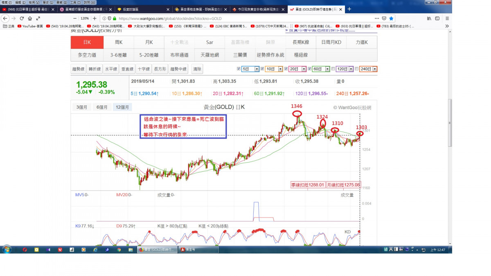Open Chrome from the taskbar
The height and width of the screenshot is (276, 491).
119,249
